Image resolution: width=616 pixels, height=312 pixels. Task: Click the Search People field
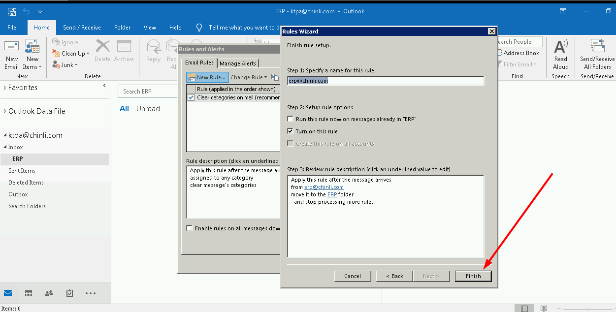[x=519, y=42]
